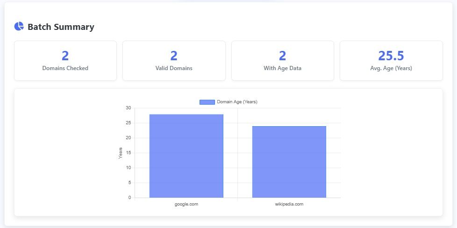Click the Domains Checked stat card
Screen dimensions: 457x228
[65, 61]
